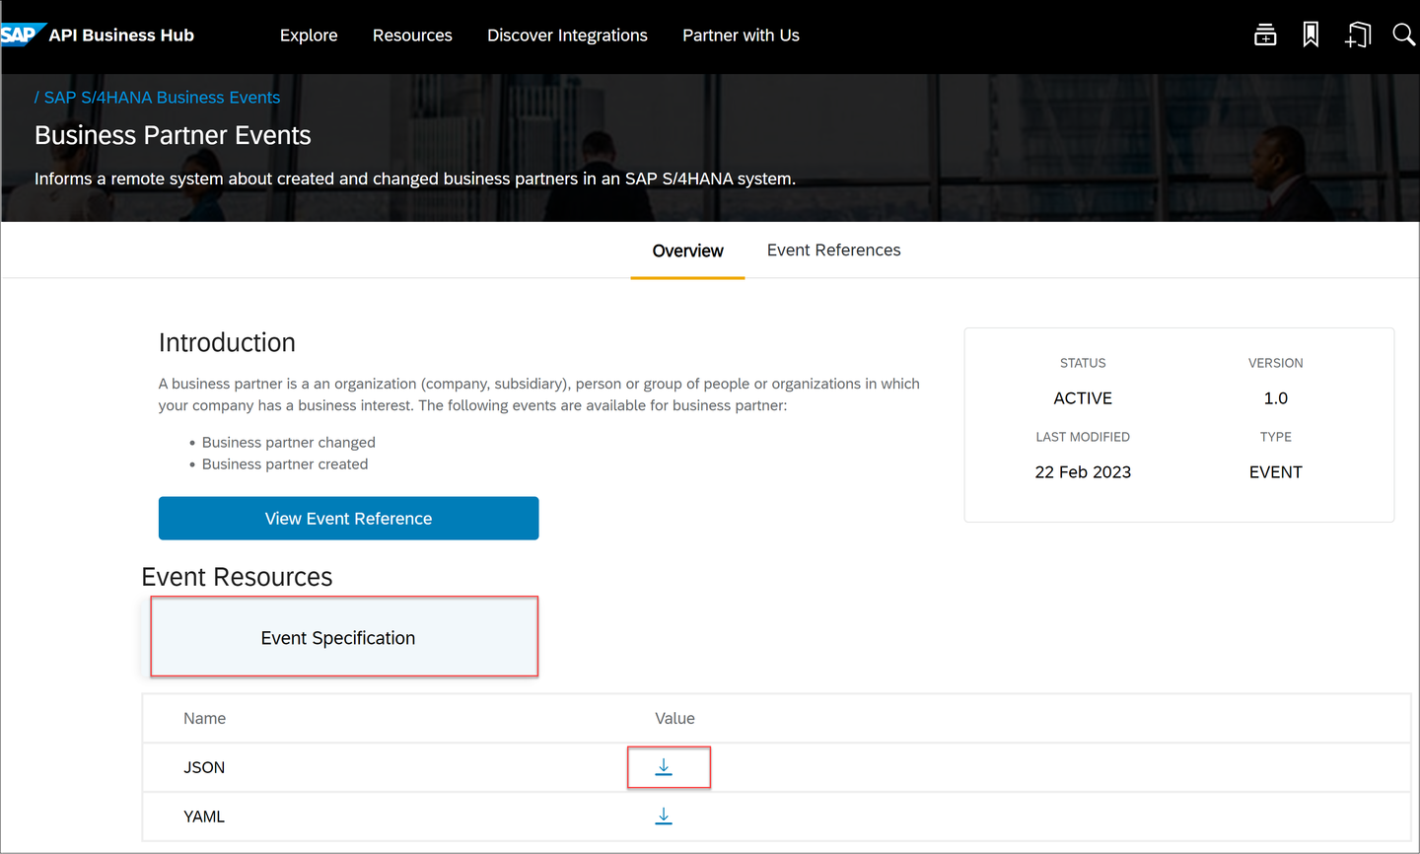Click the date 22 Feb 2023

pyautogui.click(x=1083, y=472)
